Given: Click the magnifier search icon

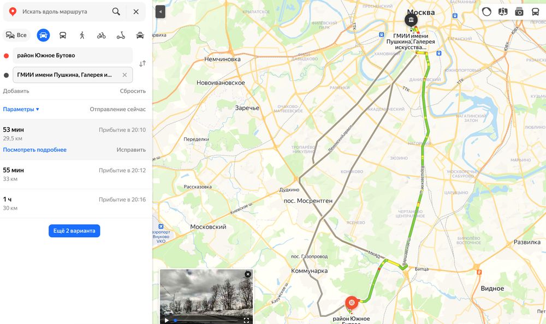Looking at the screenshot, I should coord(116,11).
